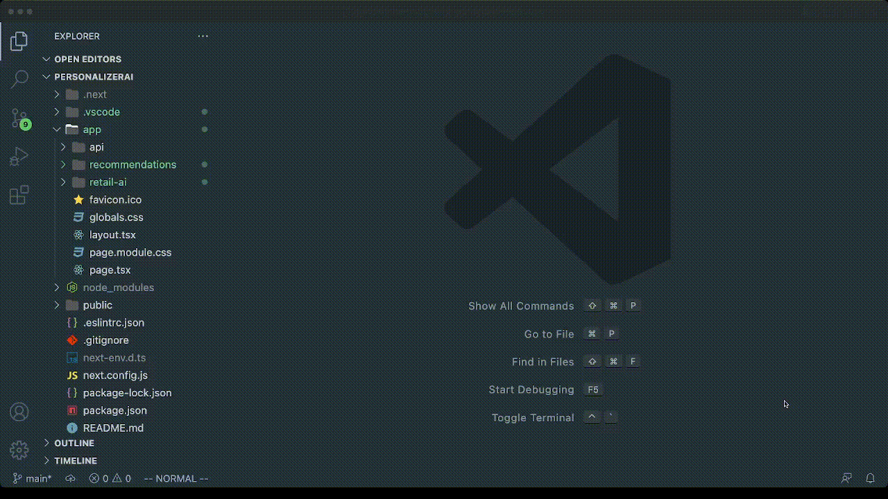Click the Toggle Terminal hint

tap(533, 417)
